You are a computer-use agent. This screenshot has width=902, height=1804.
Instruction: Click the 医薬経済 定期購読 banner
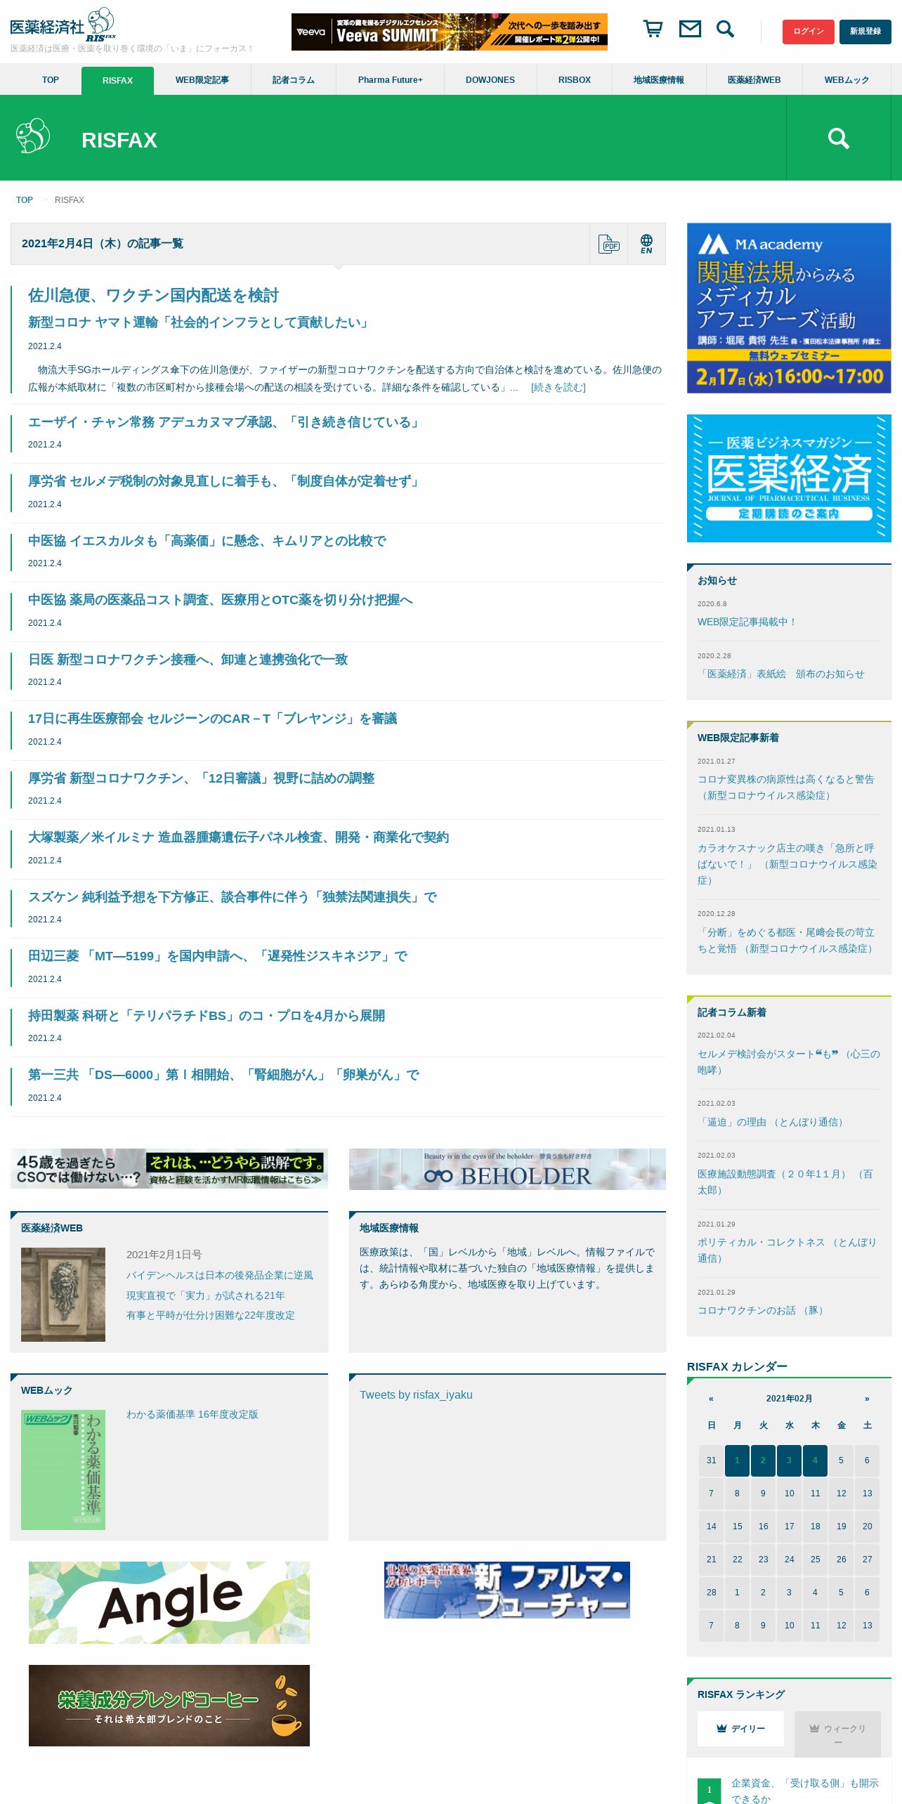(x=789, y=478)
